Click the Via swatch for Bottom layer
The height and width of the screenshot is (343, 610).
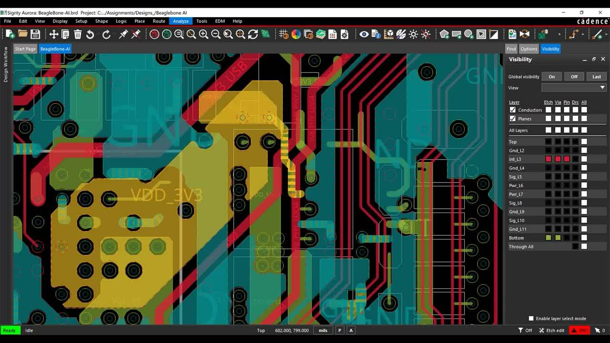point(558,238)
